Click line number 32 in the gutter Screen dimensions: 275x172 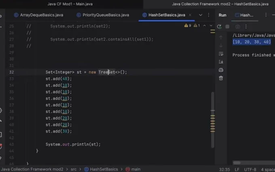click(x=12, y=72)
